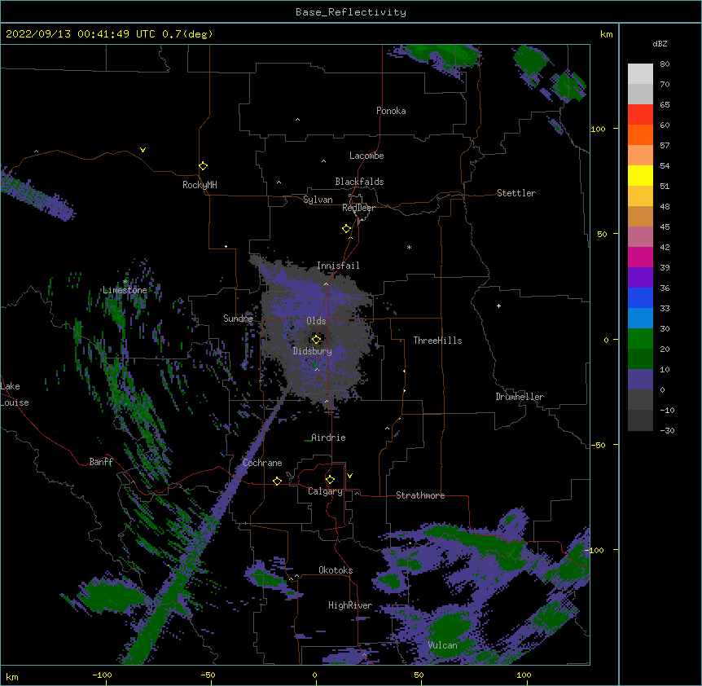Click the RockyMH map label
This screenshot has height=686, width=702.
tap(200, 185)
